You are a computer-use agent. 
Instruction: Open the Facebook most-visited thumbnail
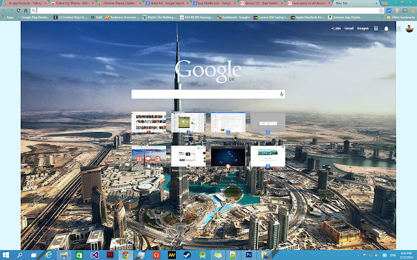(188, 122)
